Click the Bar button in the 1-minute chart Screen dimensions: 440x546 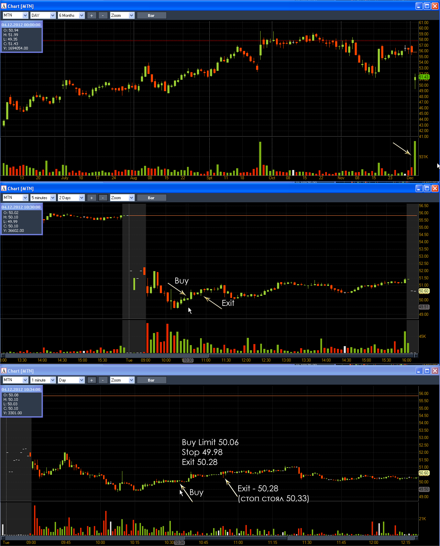[152, 380]
